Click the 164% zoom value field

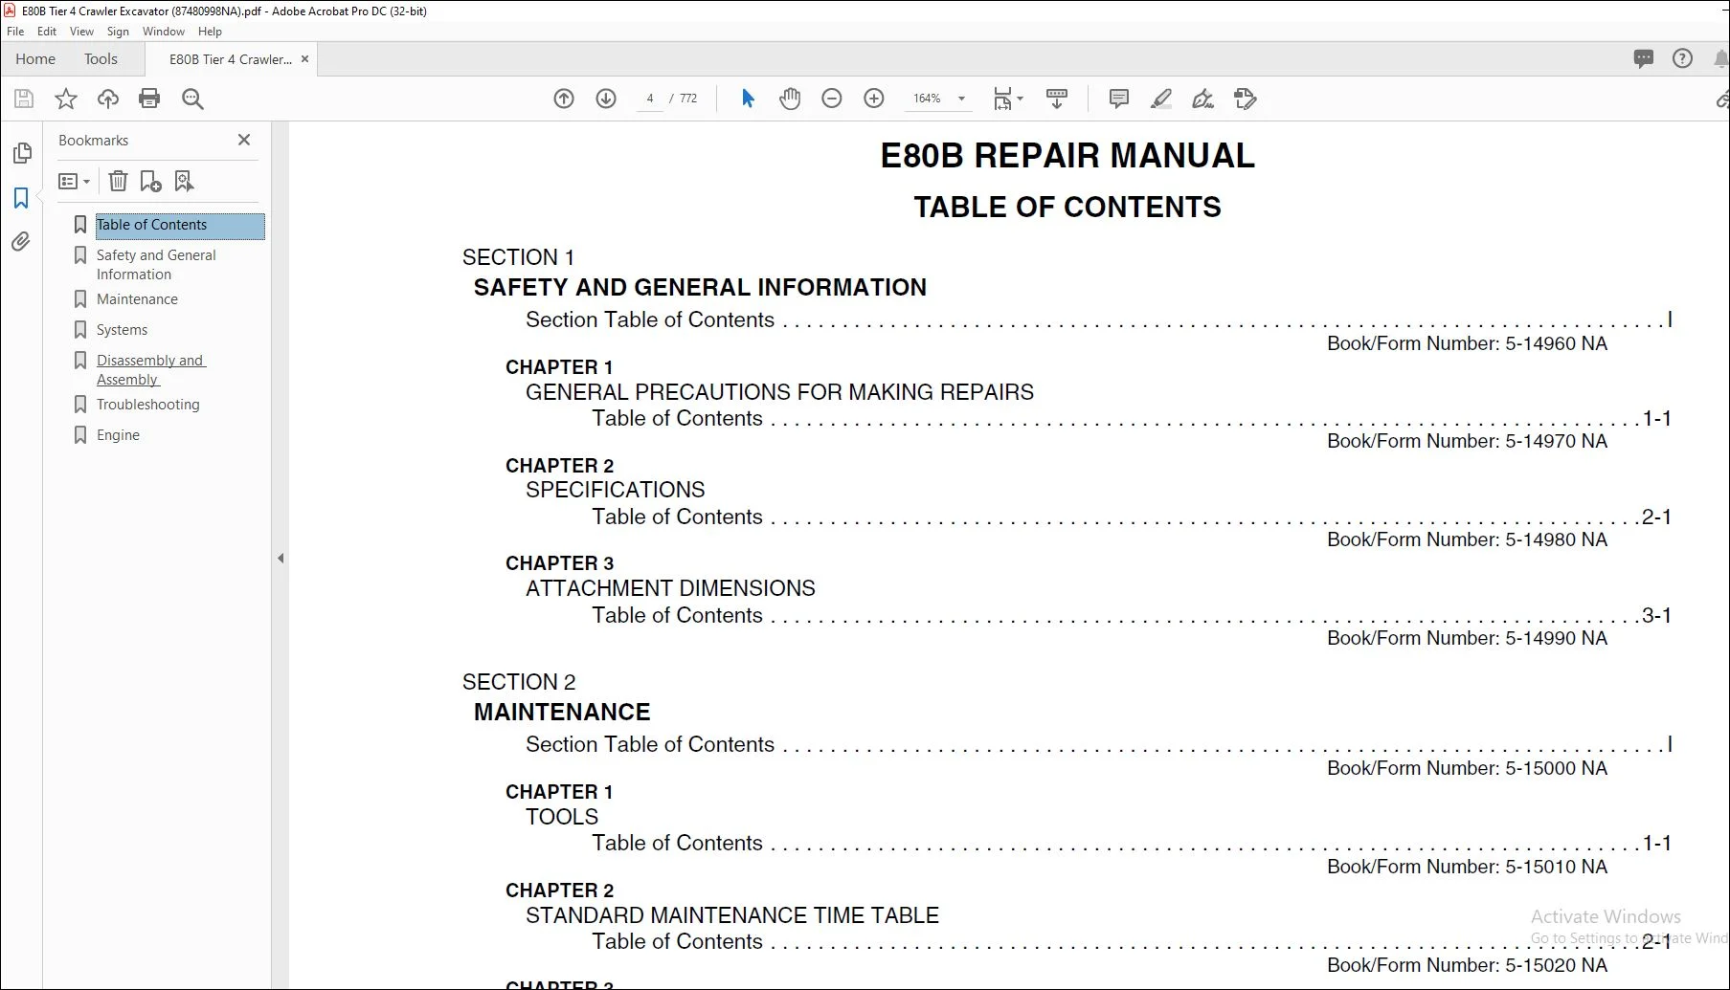[927, 99]
